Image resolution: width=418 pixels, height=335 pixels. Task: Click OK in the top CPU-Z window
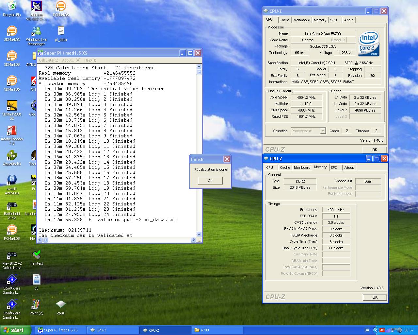click(x=375, y=150)
